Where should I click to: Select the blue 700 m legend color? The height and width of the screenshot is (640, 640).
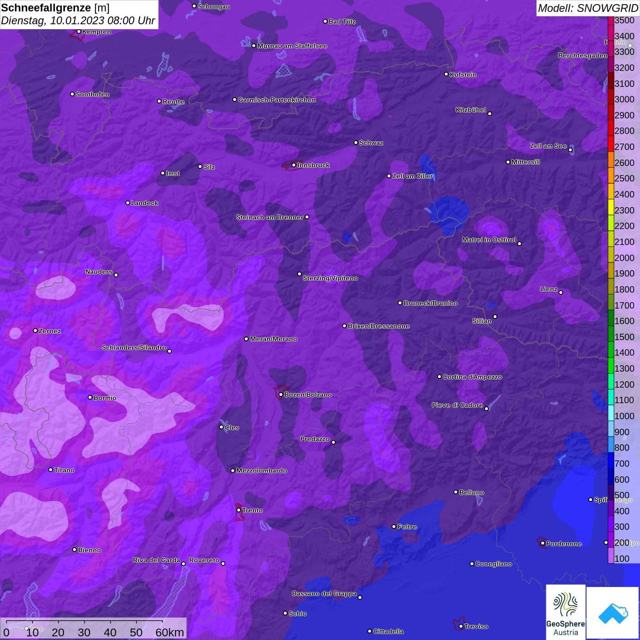click(x=611, y=464)
